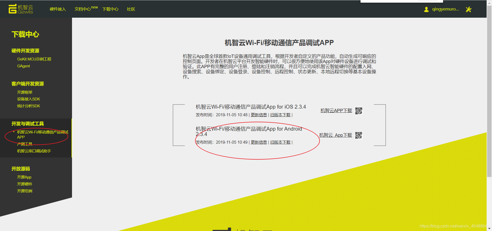Open 开源硬件 in sidebar
The height and width of the screenshot is (231, 492).
25,184
